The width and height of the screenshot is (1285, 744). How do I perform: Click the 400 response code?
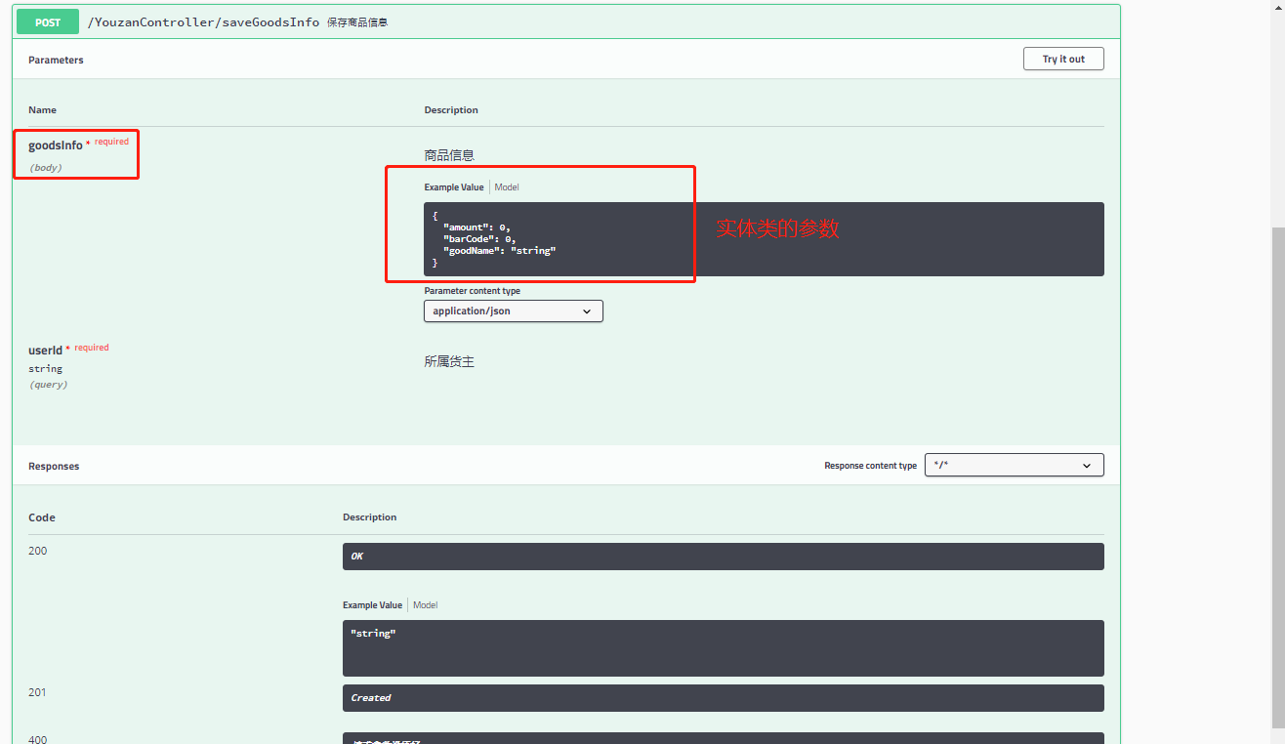click(x=37, y=739)
